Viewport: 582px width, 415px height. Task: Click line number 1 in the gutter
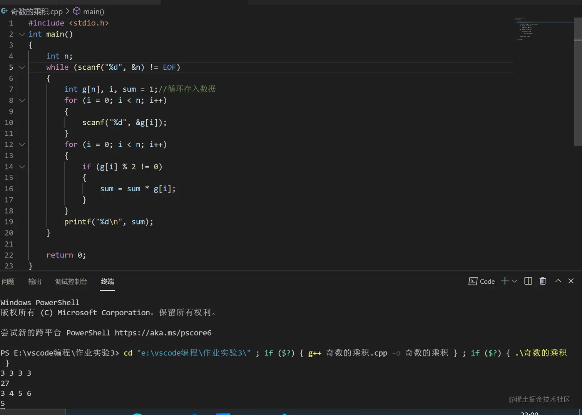[11, 23]
